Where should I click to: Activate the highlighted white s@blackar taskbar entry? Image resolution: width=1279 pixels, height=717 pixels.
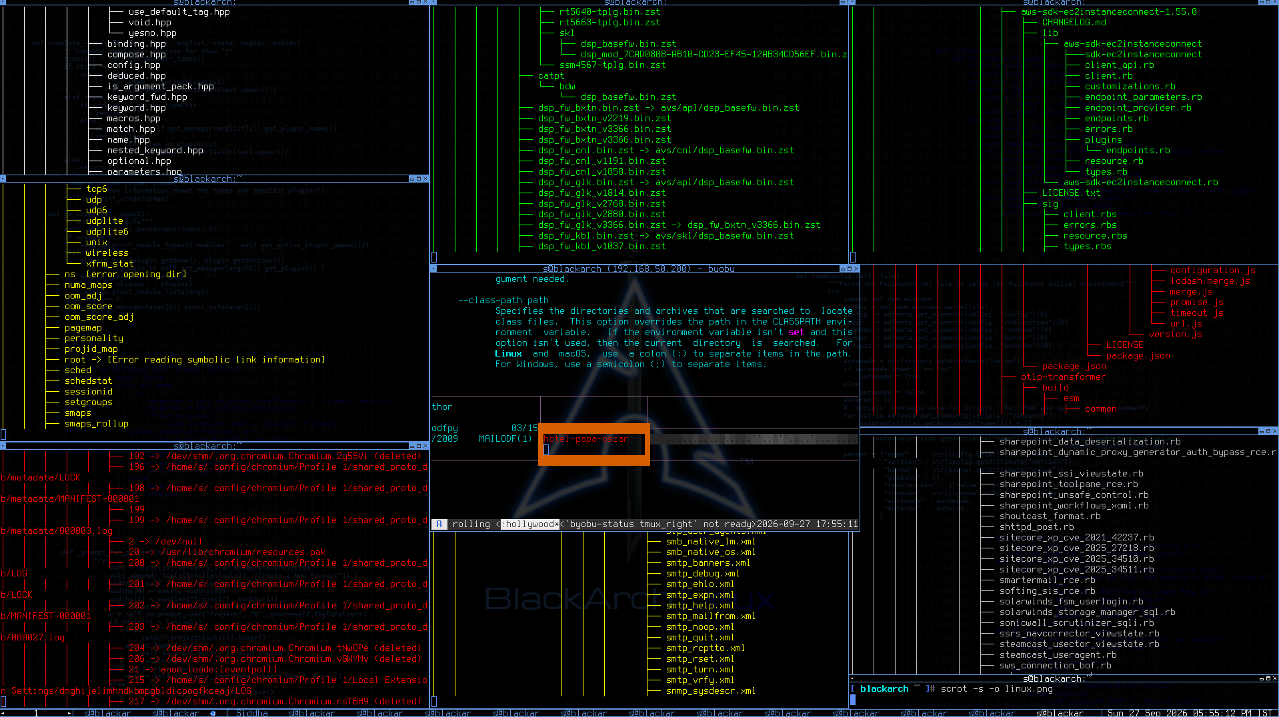point(1060,713)
